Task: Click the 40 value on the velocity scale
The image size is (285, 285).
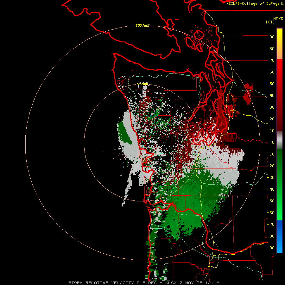Action: tap(272, 96)
